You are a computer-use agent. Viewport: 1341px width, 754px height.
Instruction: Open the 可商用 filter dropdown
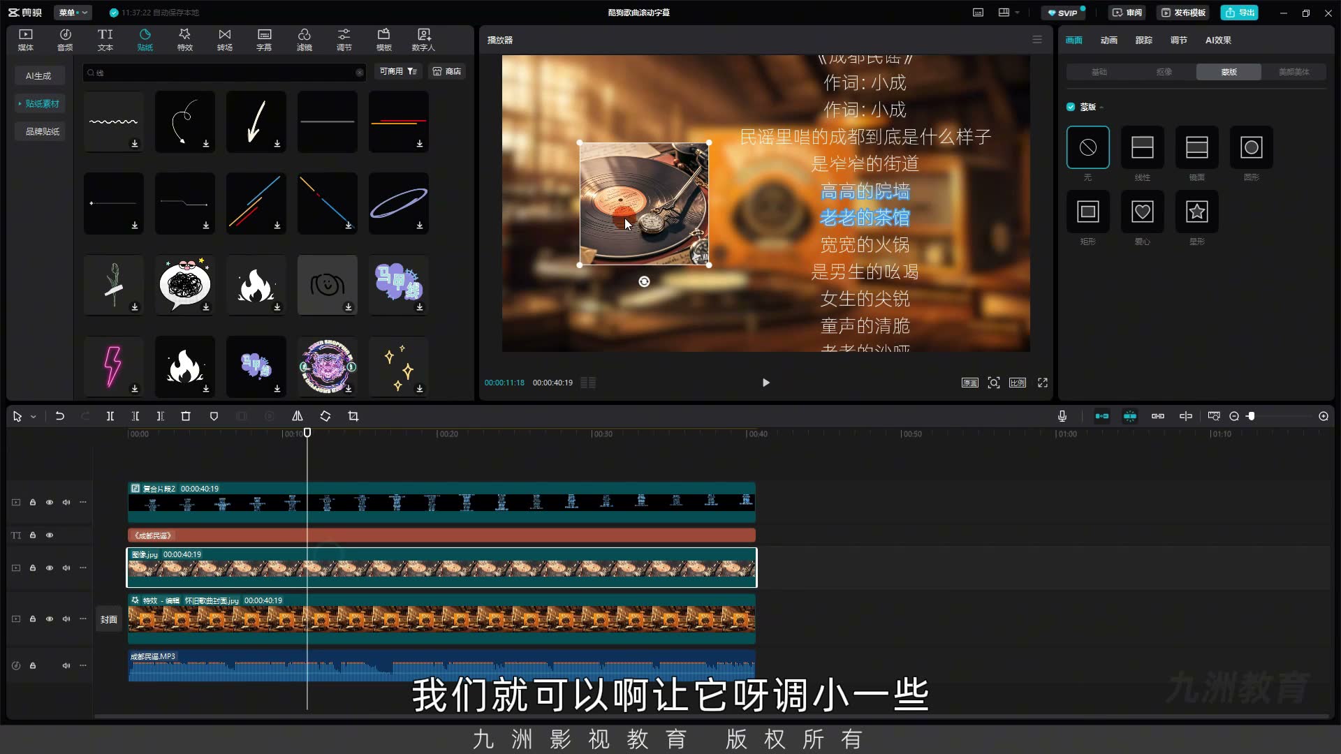coord(398,71)
